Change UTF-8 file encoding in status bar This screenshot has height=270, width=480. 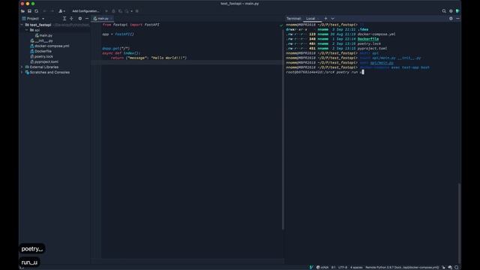pyautogui.click(x=343, y=267)
